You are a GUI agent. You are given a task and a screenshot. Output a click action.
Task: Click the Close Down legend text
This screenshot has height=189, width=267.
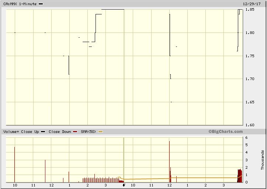pos(60,131)
